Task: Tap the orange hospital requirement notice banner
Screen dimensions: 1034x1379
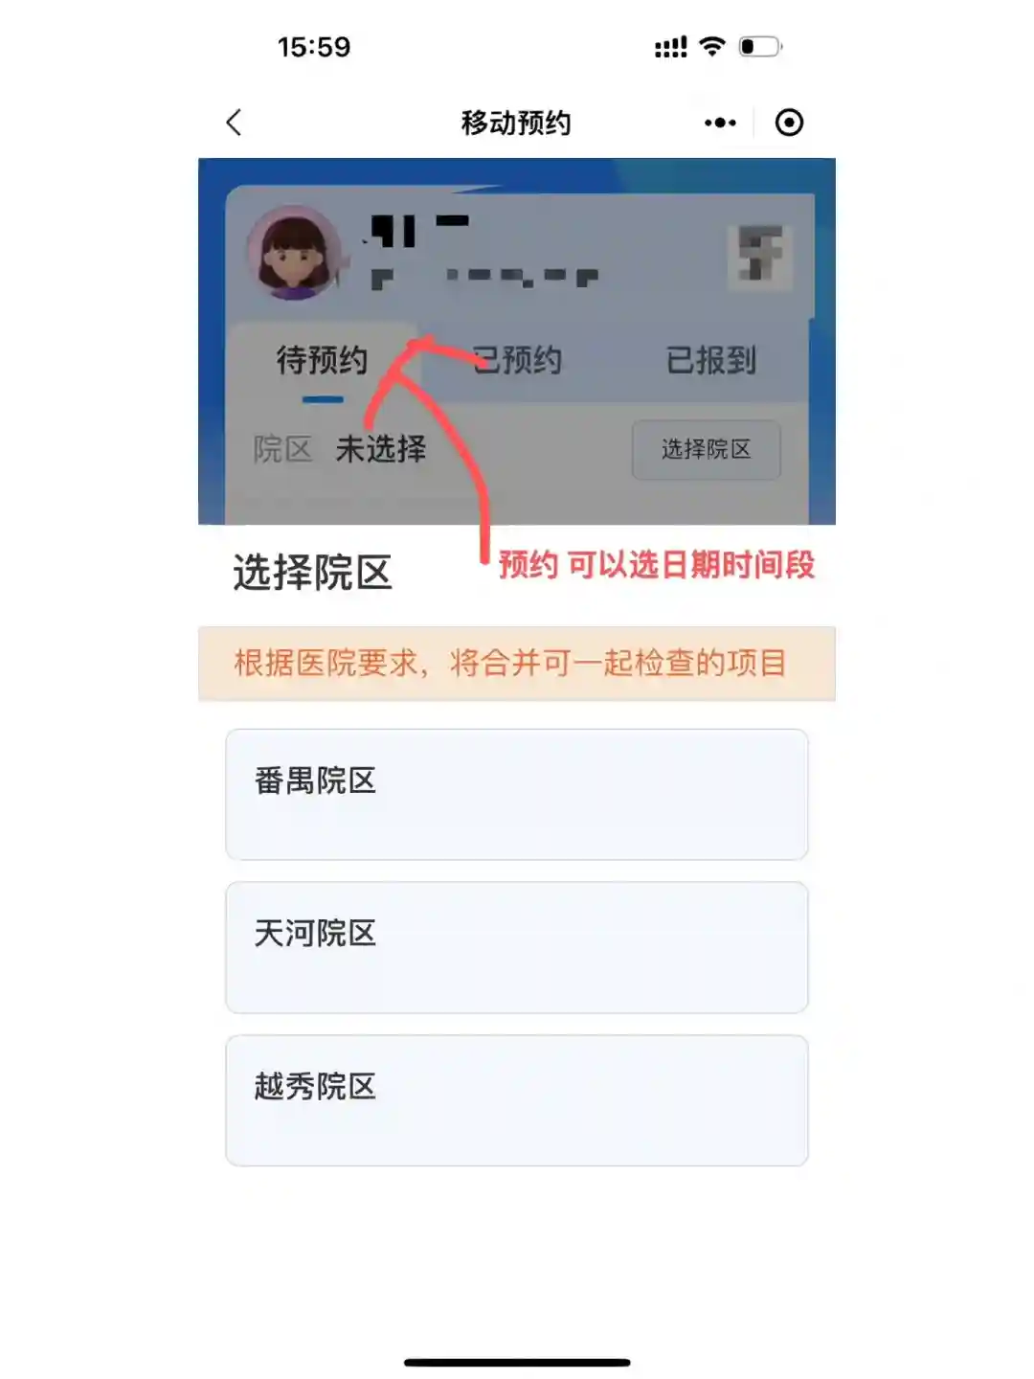Action: (x=517, y=664)
